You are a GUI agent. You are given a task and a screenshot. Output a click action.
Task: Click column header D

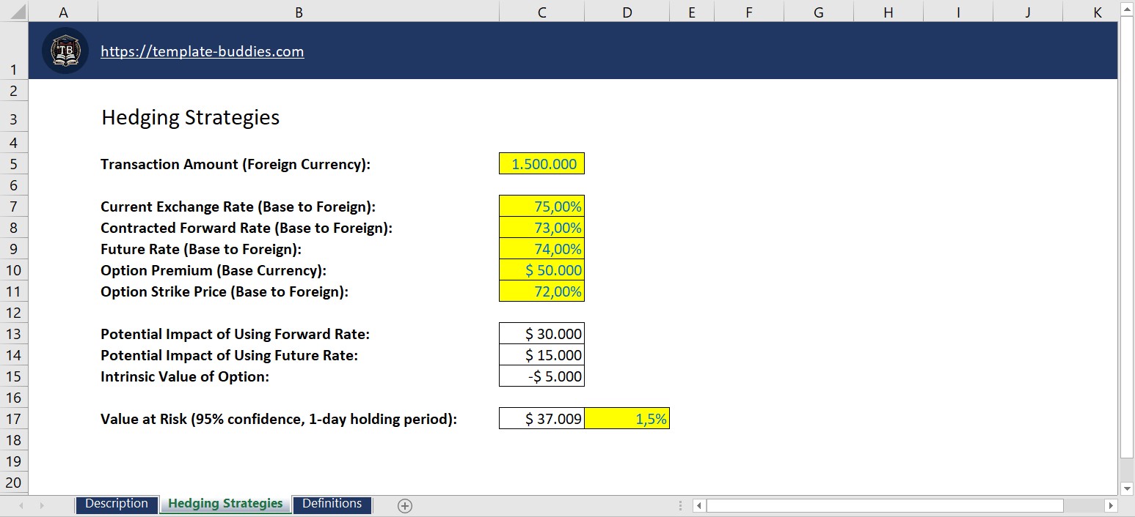627,11
